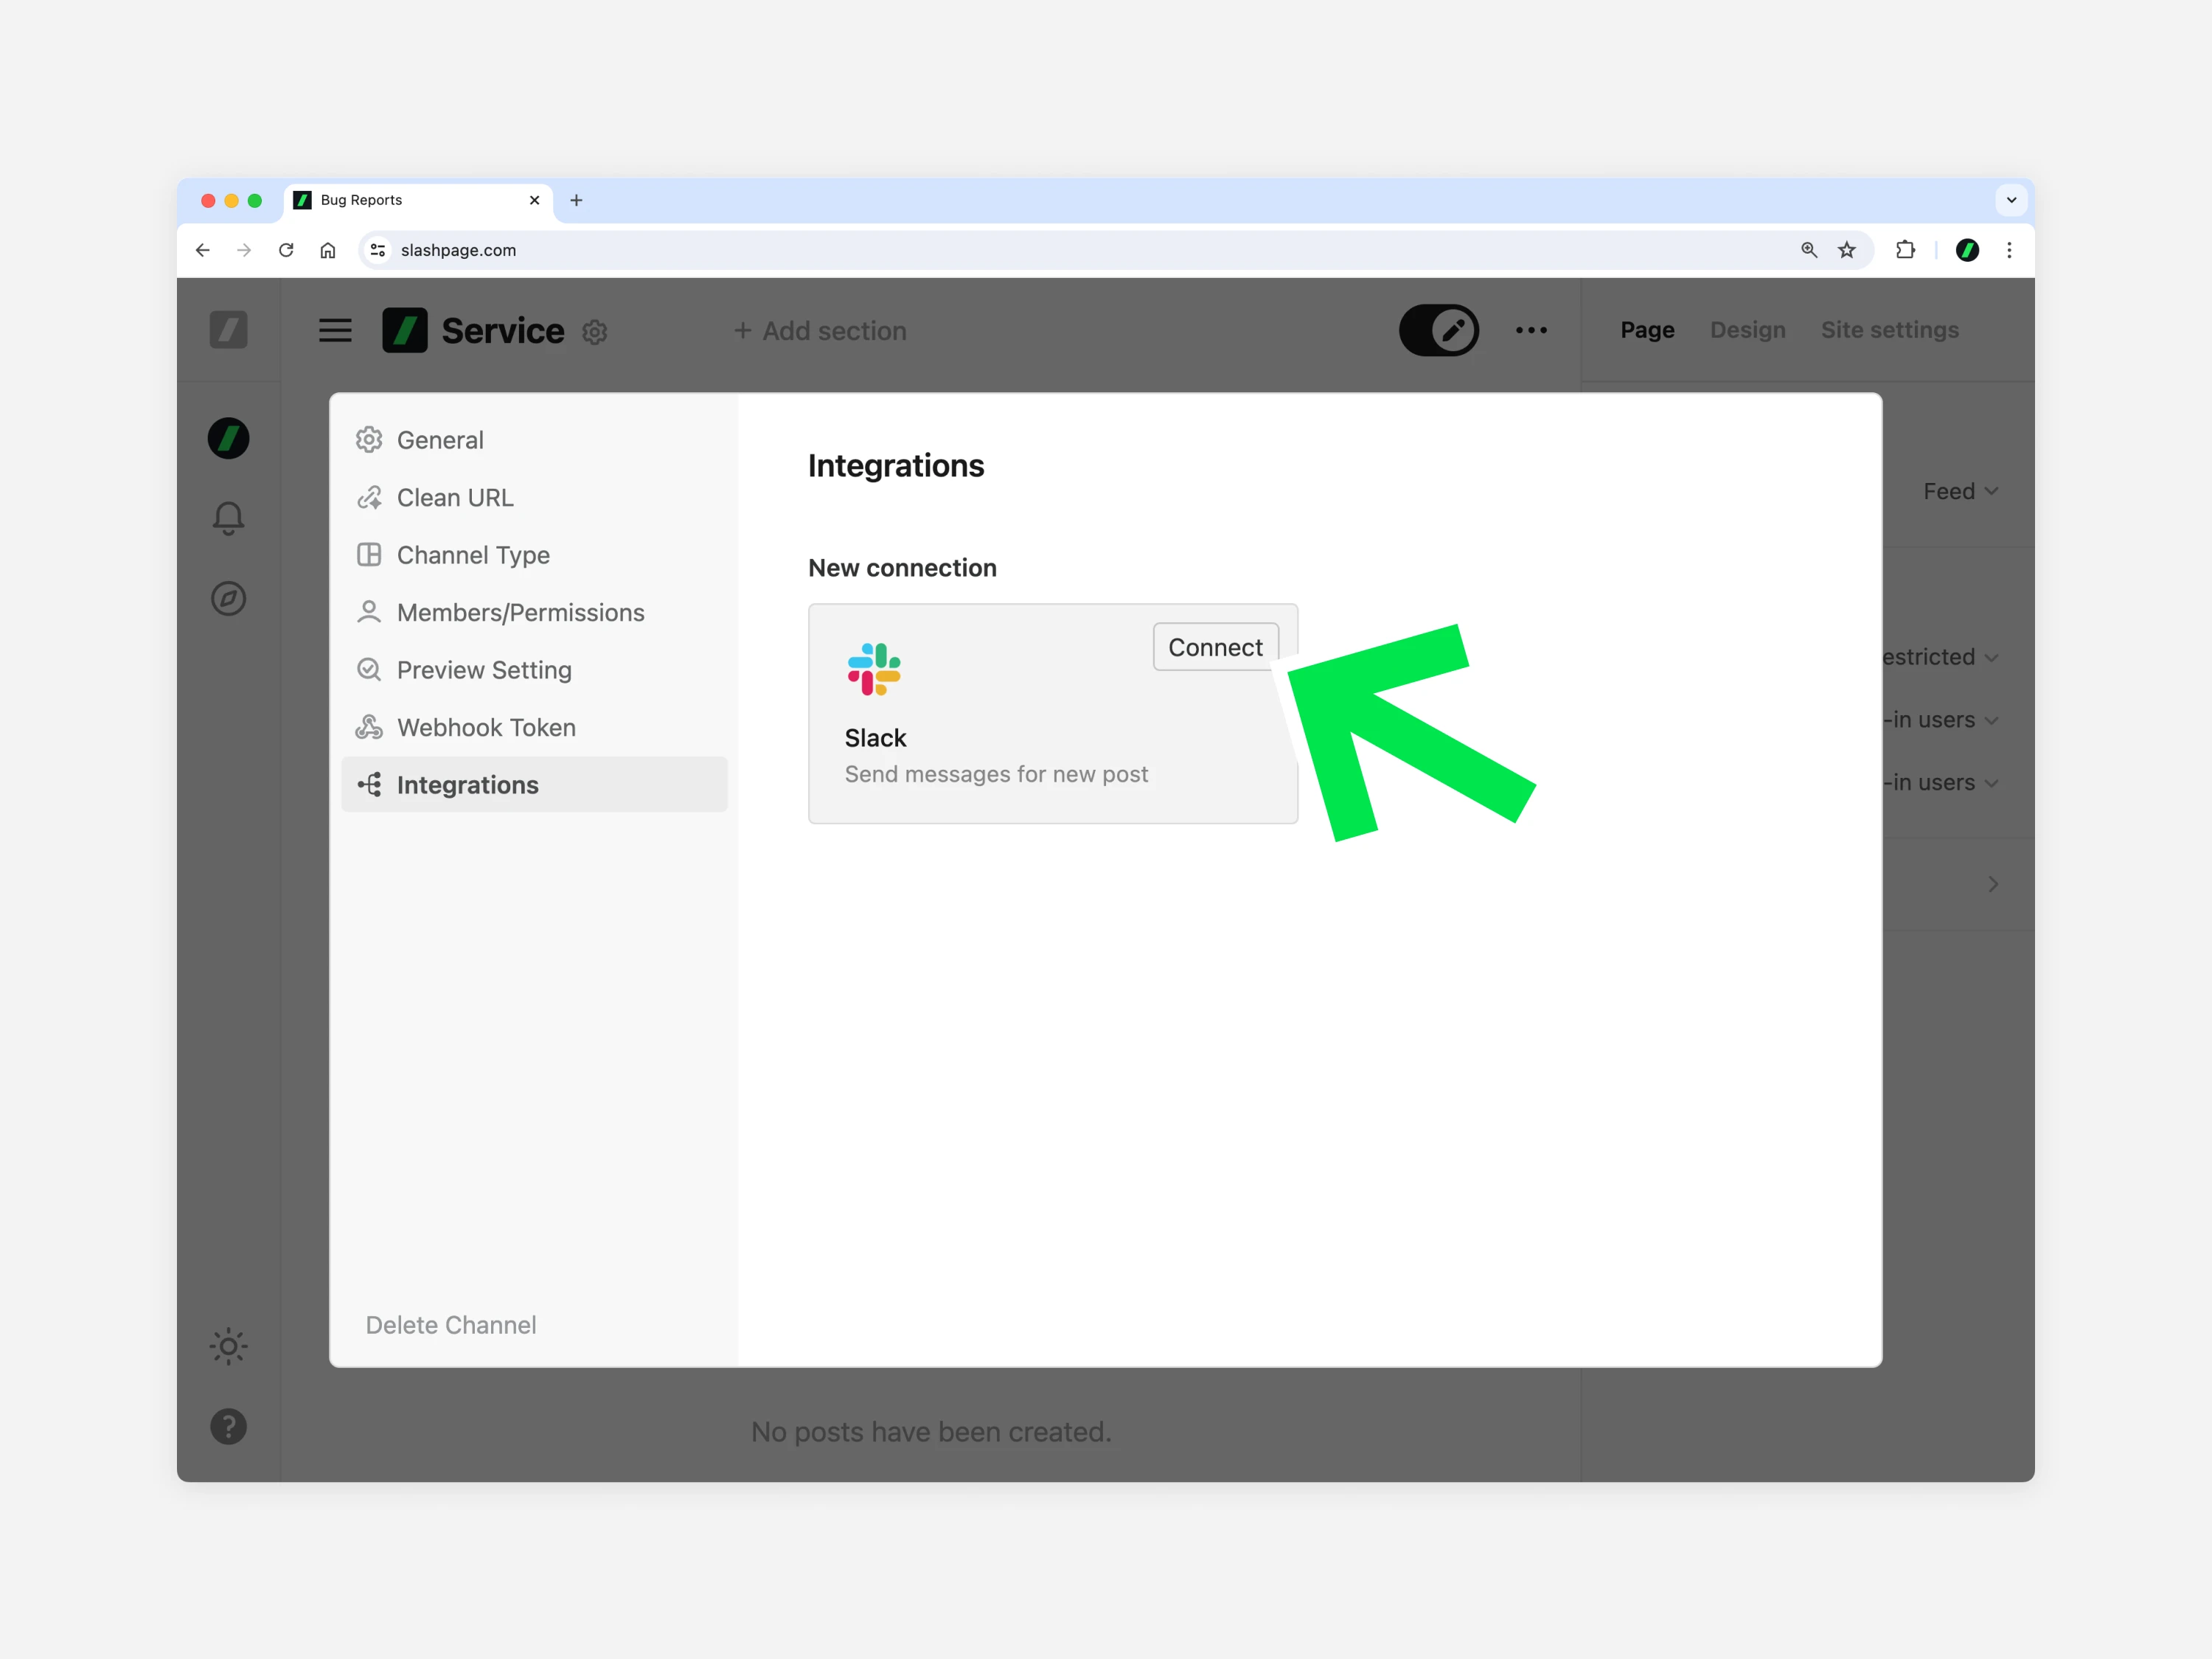Click the "Send messages for new post" text

click(x=996, y=774)
